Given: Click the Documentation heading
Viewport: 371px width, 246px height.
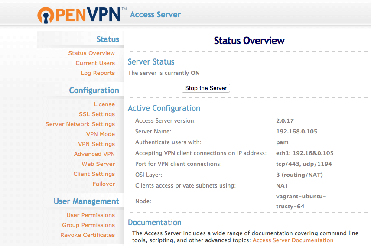Looking at the screenshot, I should point(155,223).
